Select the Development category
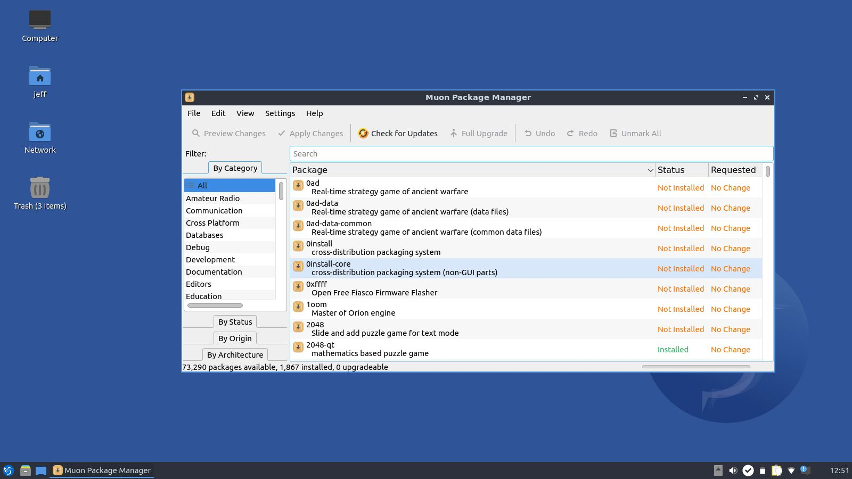Viewport: 852px width, 479px height. pos(230,260)
